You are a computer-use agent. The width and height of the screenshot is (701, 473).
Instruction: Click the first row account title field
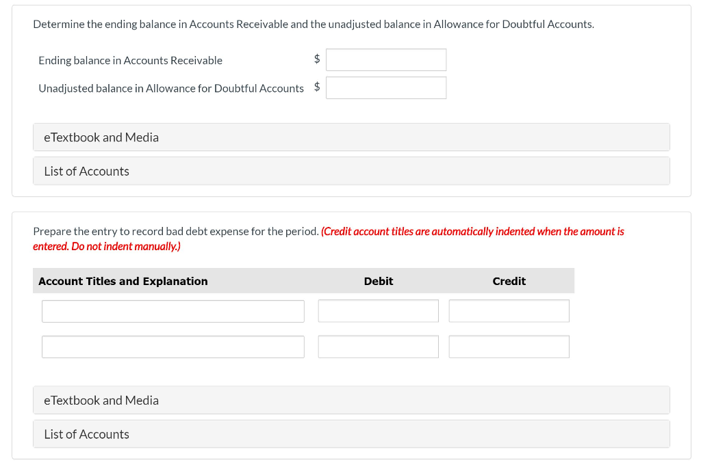173,312
